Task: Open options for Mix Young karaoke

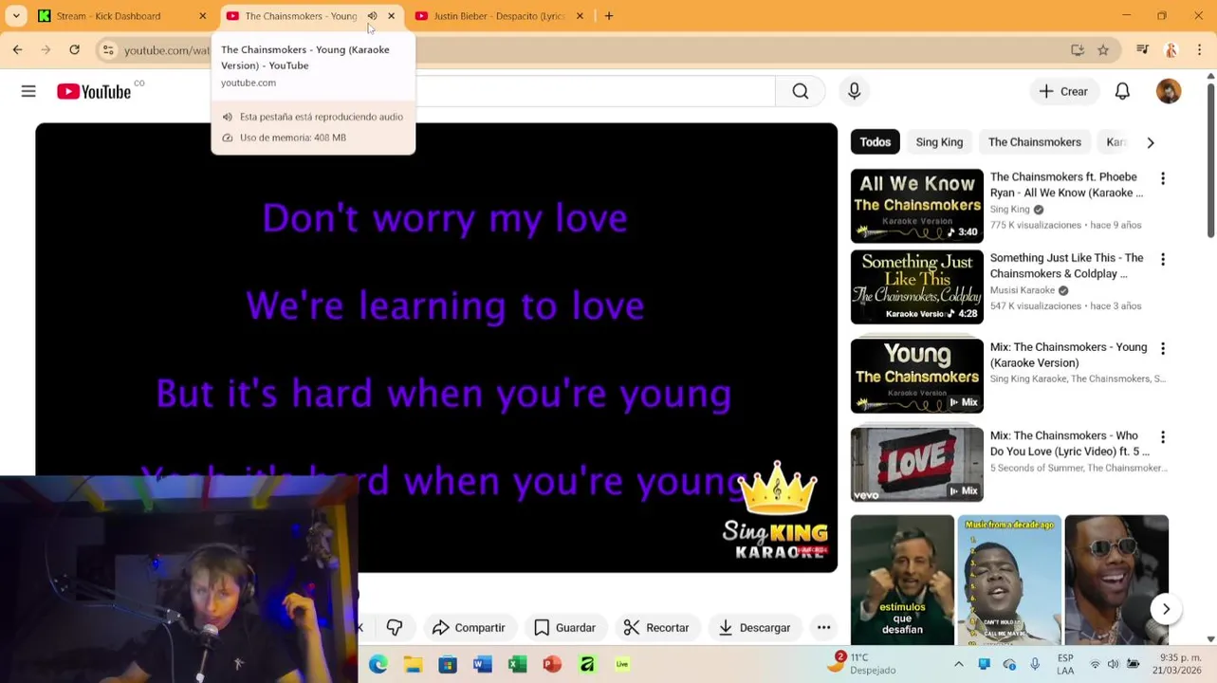Action: pos(1163,348)
